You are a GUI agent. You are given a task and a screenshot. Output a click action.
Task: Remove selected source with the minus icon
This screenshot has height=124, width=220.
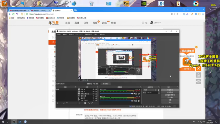click(82, 103)
